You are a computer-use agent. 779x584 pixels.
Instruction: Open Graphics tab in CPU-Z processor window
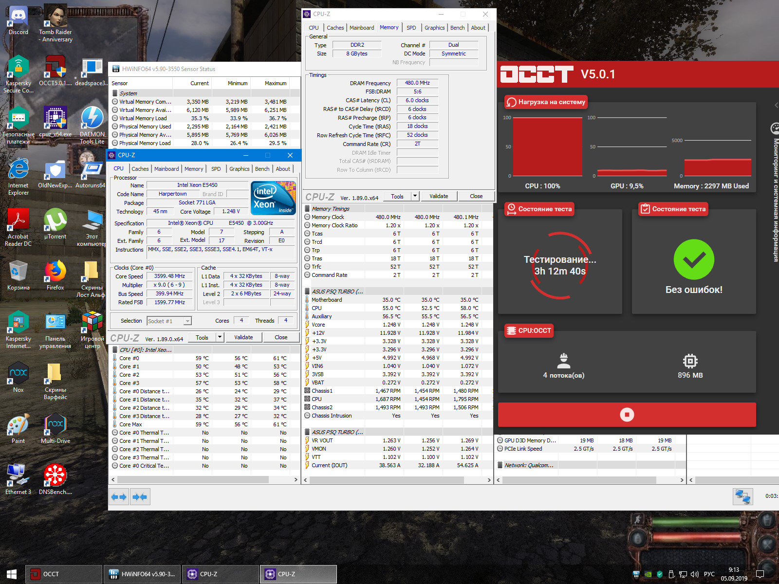(x=240, y=169)
